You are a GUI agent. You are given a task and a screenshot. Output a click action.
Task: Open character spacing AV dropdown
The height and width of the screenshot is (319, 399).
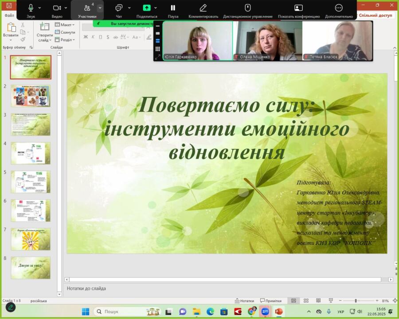(124, 37)
